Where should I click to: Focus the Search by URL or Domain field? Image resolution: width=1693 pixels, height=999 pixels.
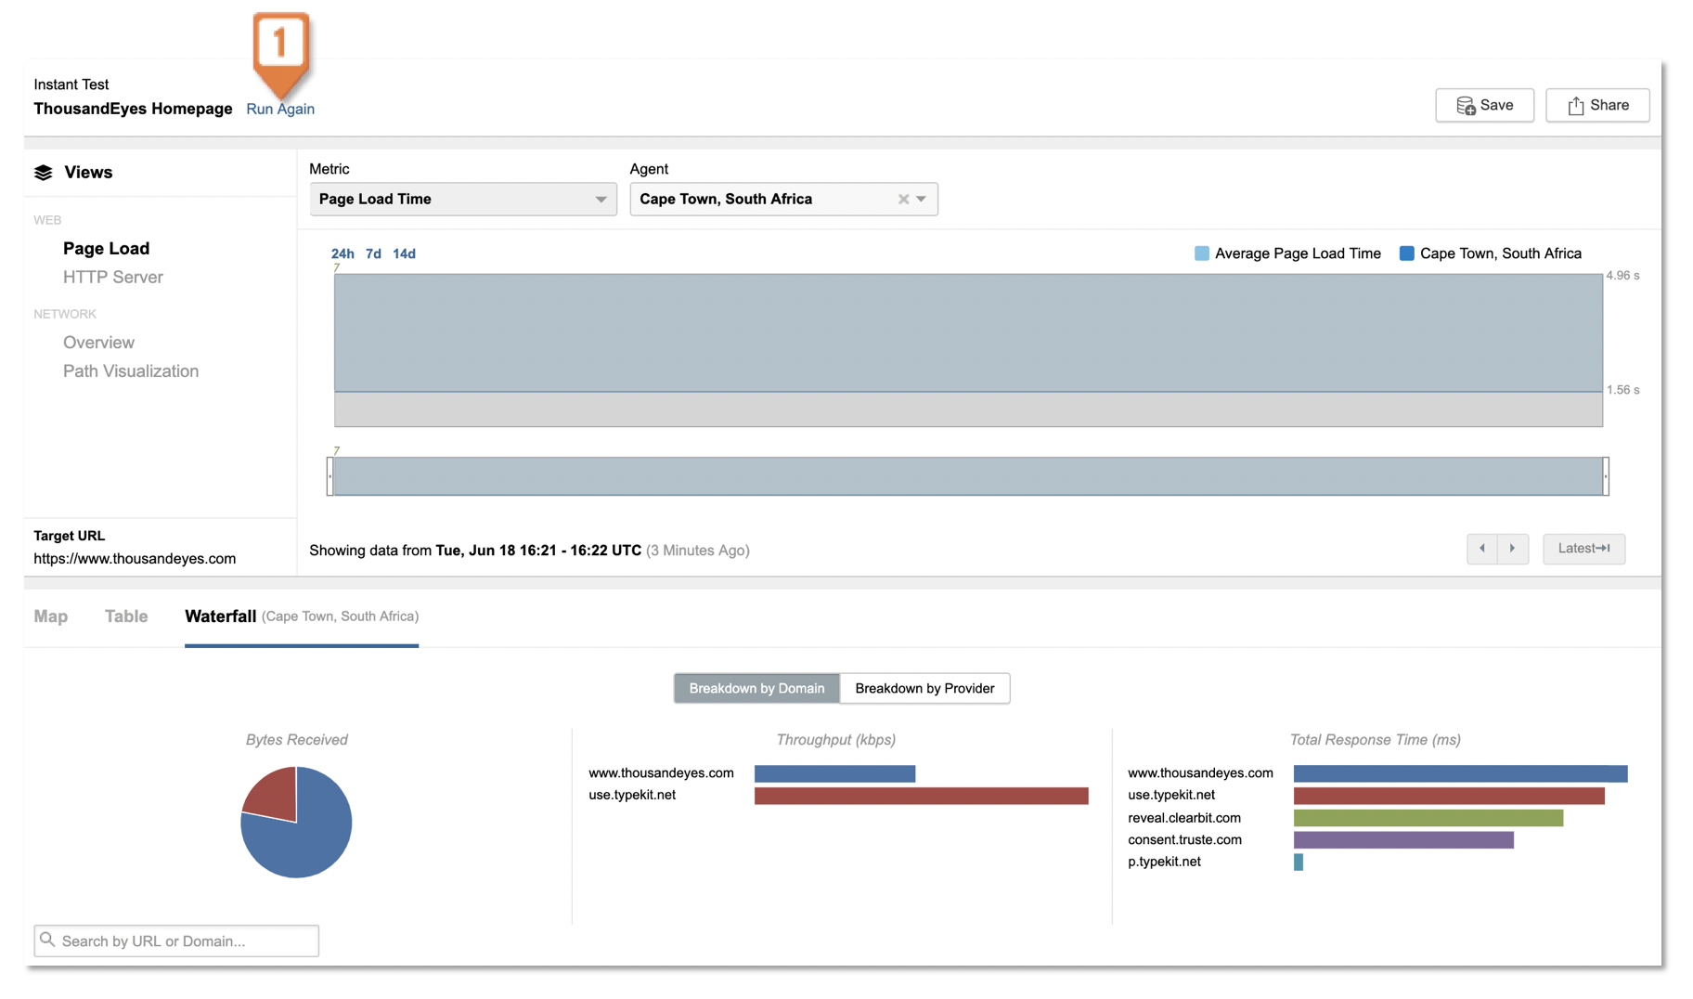(176, 941)
